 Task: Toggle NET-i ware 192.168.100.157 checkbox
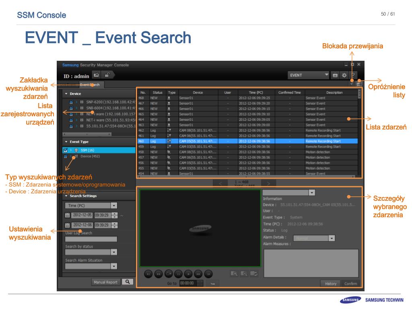[71, 114]
